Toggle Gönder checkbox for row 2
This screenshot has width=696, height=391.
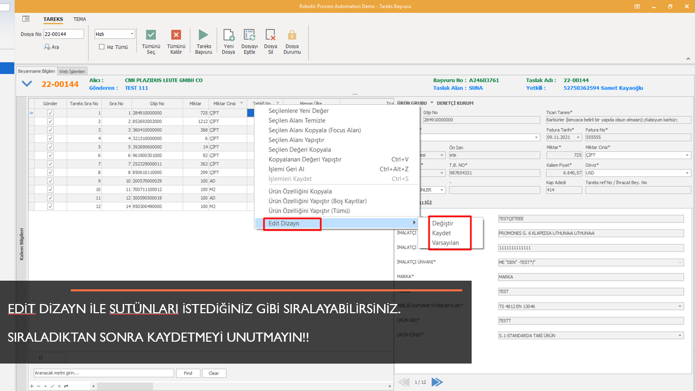pyautogui.click(x=50, y=122)
